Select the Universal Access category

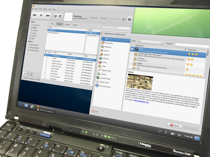click(x=103, y=86)
